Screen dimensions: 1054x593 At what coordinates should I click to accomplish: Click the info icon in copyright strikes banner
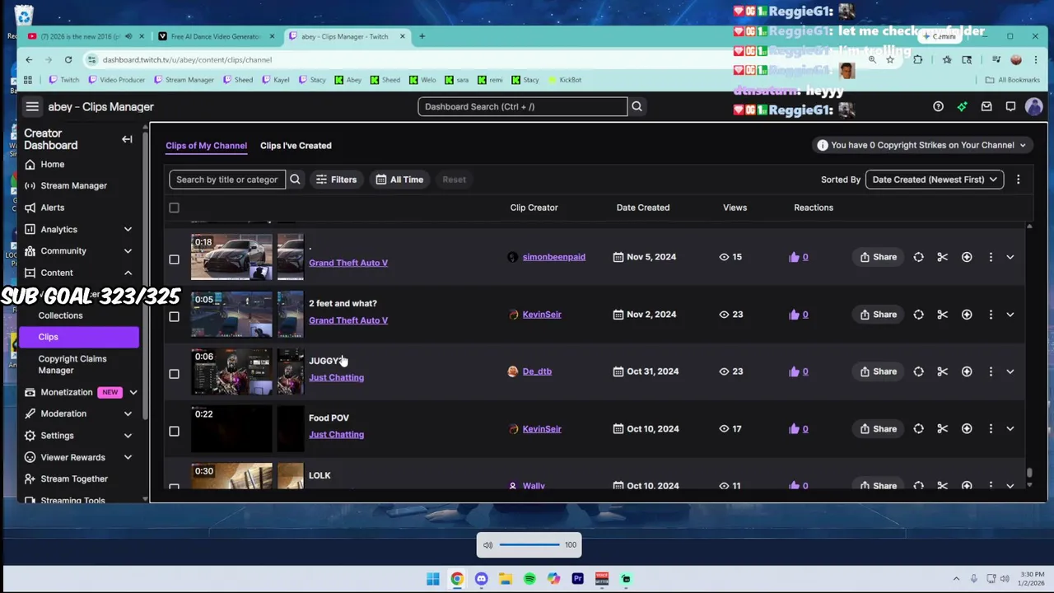(822, 145)
